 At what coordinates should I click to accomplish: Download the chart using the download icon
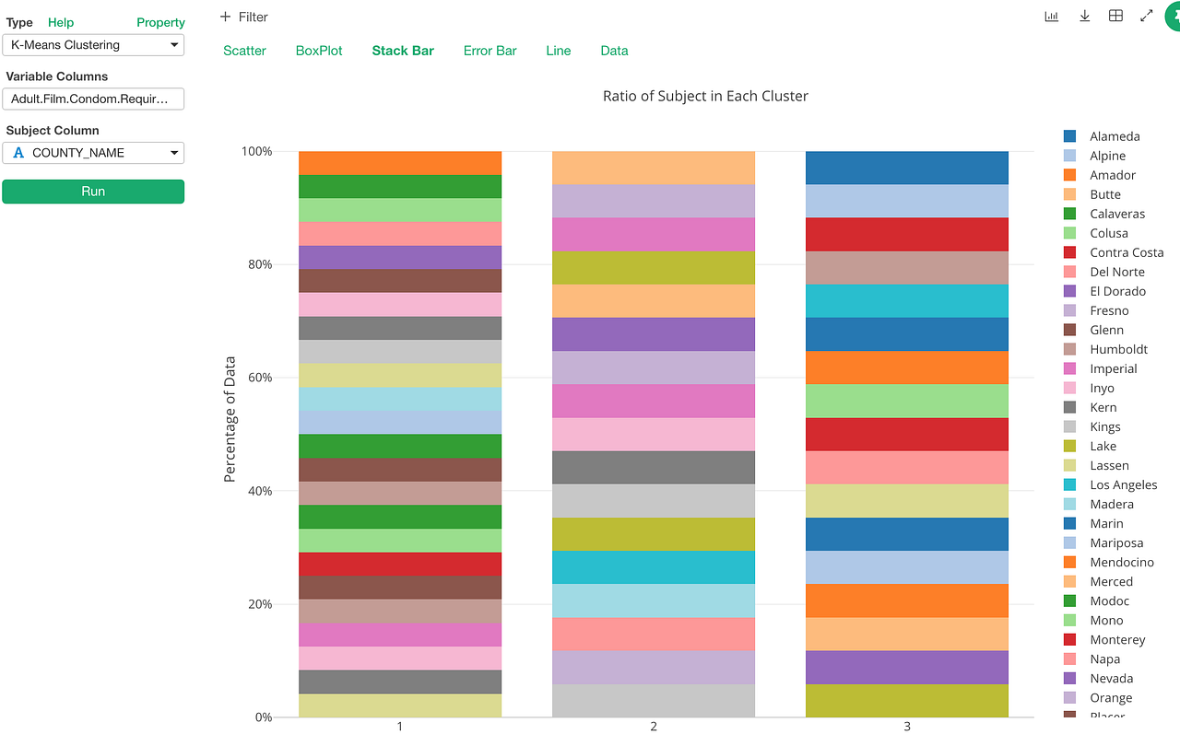coord(1084,16)
